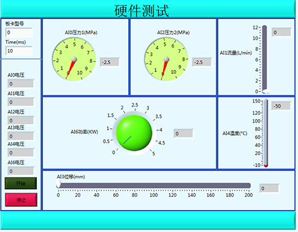Screen dimensions: 298x232
Task: Click the AI4温度 thermometer bulb
Action: [266, 166]
